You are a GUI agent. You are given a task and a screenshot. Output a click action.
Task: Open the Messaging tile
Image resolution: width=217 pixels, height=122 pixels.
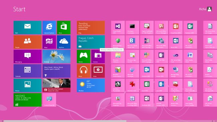pos(27,56)
